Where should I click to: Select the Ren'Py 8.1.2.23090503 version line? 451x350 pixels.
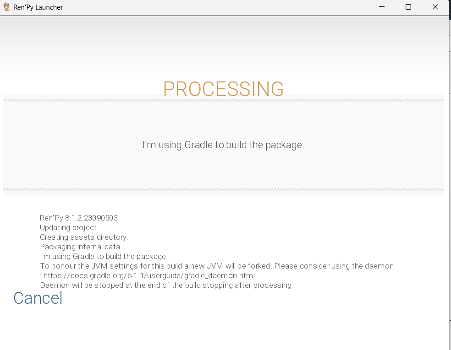(x=79, y=218)
